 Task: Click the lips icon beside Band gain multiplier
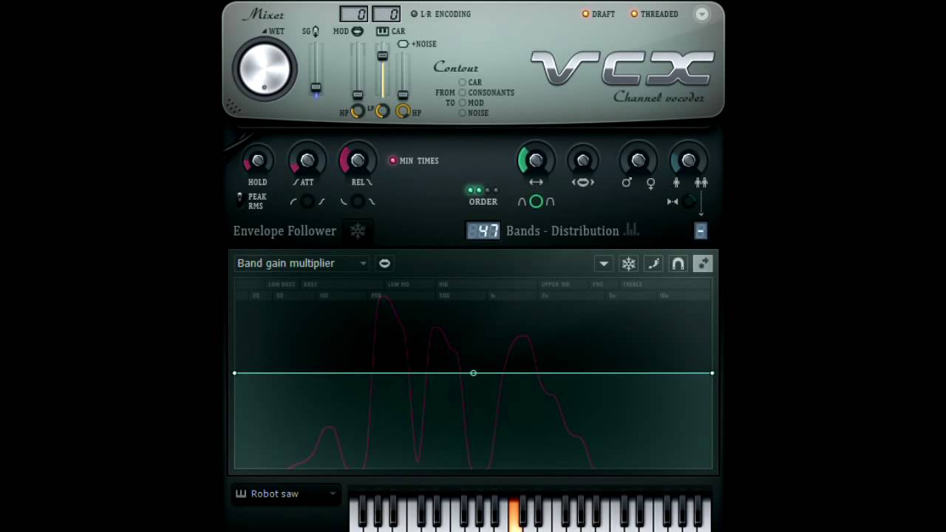(384, 263)
